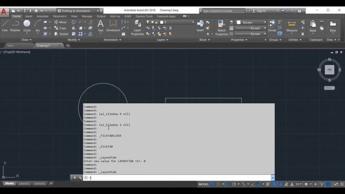Image resolution: width=345 pixels, height=194 pixels.
Task: Click the Insert block icon
Action: pos(200,26)
